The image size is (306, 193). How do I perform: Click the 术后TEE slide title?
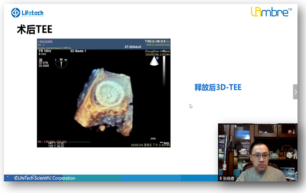(x=34, y=30)
